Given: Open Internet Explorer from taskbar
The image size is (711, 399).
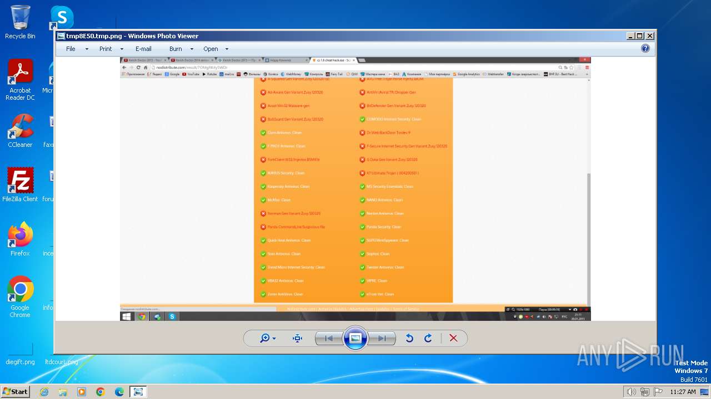Looking at the screenshot, I should (44, 392).
